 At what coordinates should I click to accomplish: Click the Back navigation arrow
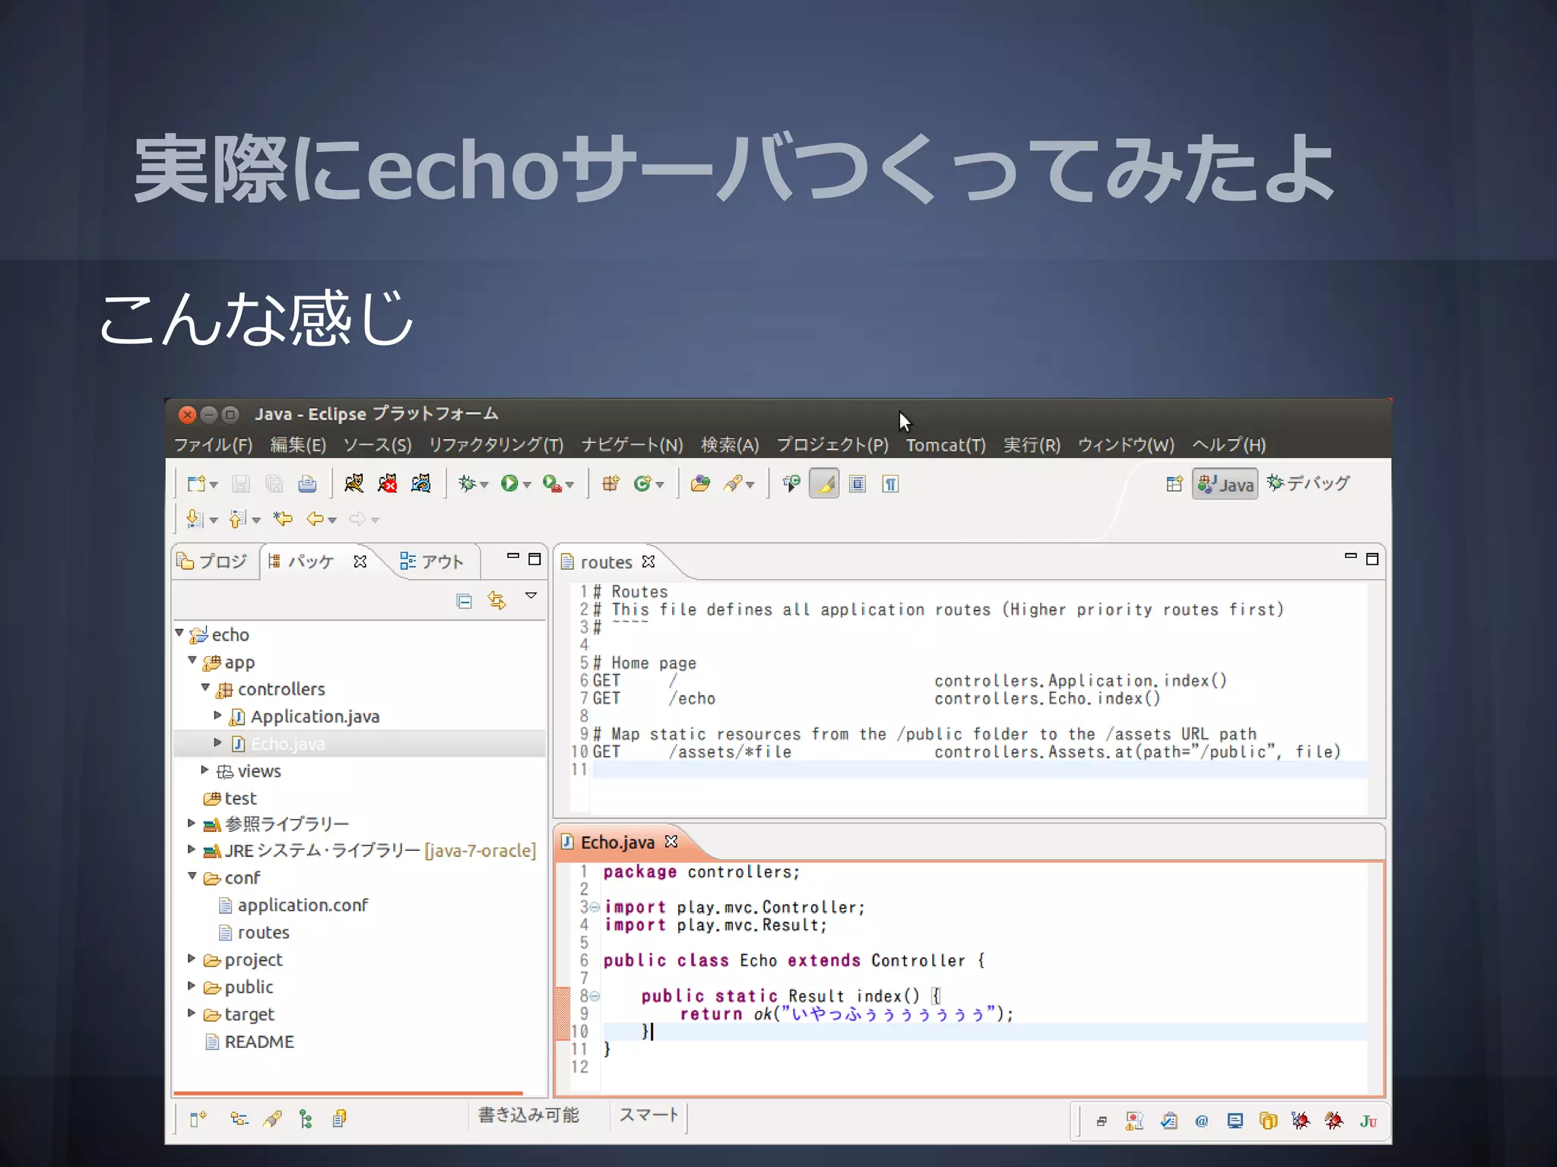tap(315, 519)
